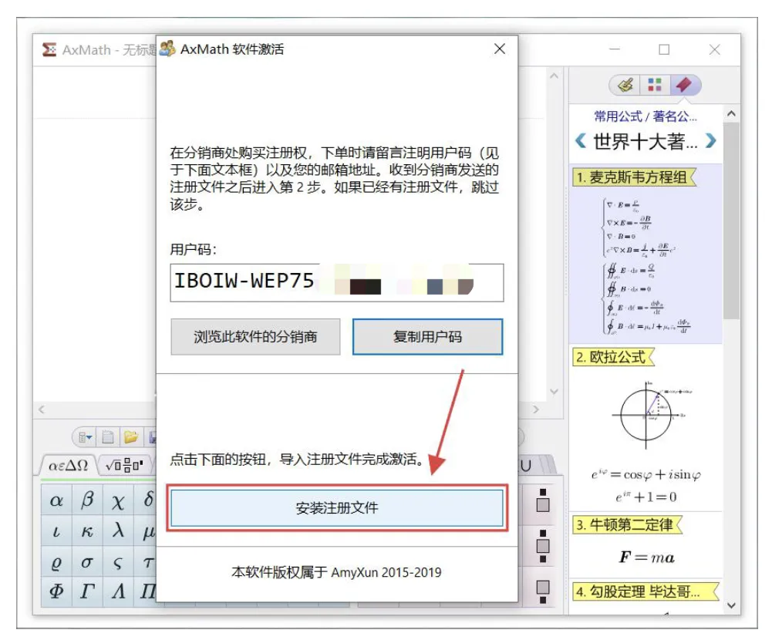Click formula panel scrollbar down arrow
The image size is (782, 640).
point(731,605)
